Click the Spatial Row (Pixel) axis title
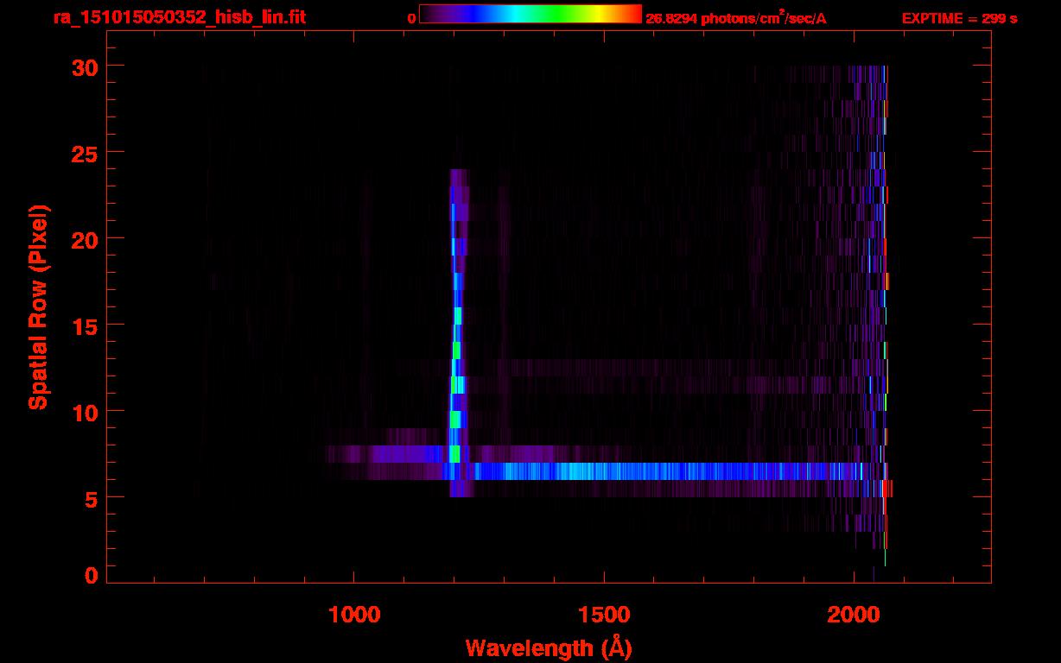 tap(38, 307)
